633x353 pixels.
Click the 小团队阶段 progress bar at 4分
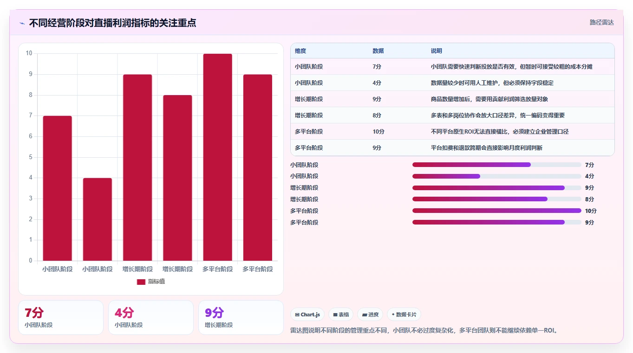click(x=497, y=176)
